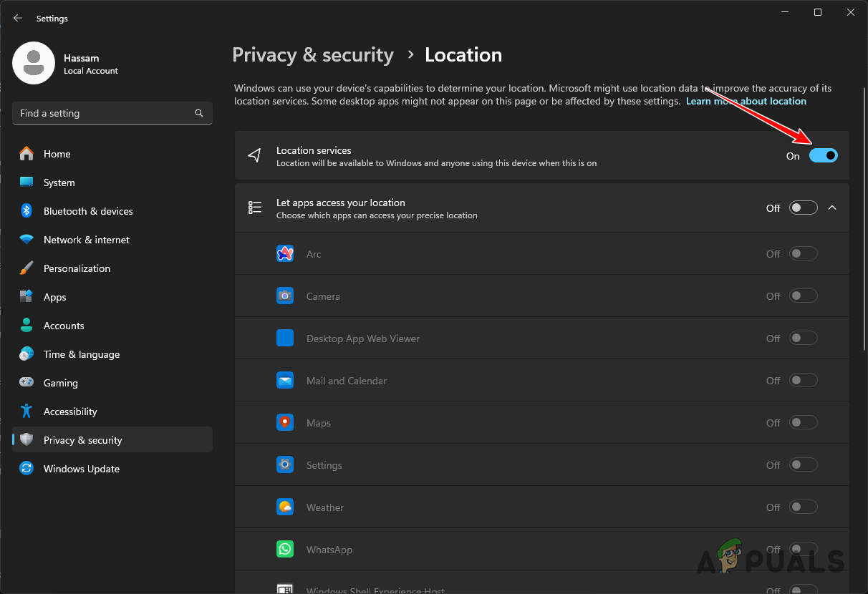
Task: Toggle Arc's location permission
Action: [x=803, y=253]
